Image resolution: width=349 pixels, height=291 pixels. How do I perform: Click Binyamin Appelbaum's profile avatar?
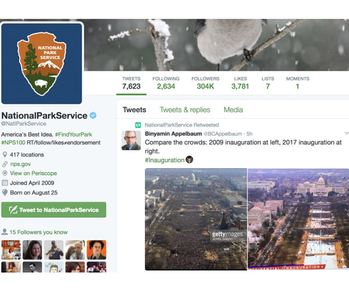click(131, 140)
